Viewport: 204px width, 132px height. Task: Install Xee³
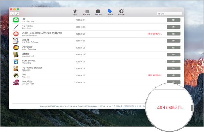coord(174,75)
